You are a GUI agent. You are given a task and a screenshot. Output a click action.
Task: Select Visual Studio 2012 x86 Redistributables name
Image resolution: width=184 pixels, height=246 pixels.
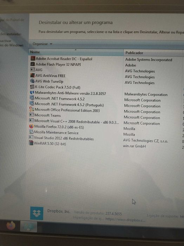[64, 139]
